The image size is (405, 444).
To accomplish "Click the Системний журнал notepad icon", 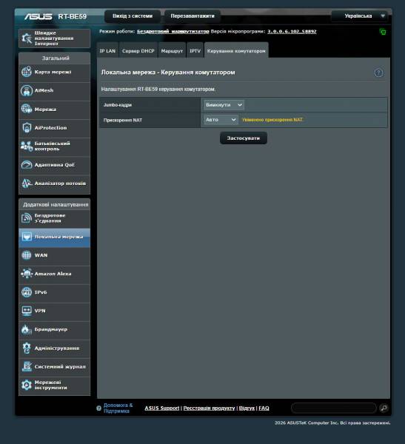I will [x=27, y=366].
